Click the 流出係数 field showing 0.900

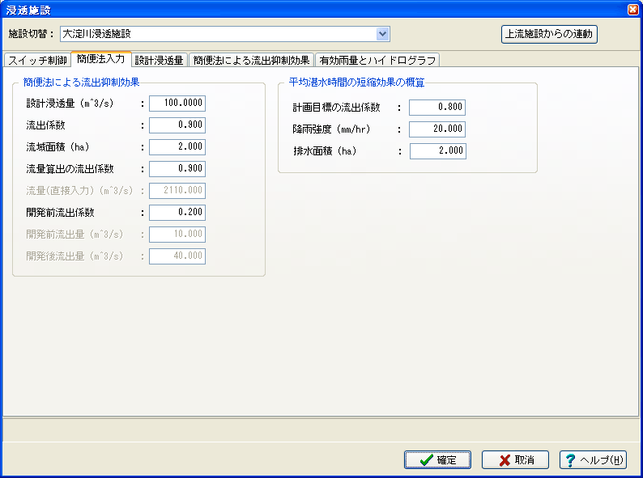(177, 125)
